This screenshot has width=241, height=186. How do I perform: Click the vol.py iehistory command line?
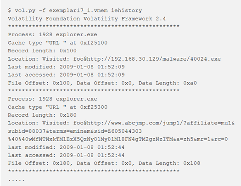(75, 11)
